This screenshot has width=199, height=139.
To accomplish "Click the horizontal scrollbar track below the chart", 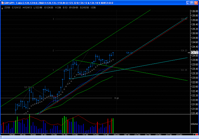I will (x=100, y=137).
